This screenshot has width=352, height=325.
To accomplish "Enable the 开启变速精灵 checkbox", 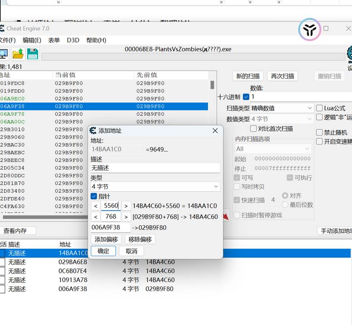I will tap(319, 141).
